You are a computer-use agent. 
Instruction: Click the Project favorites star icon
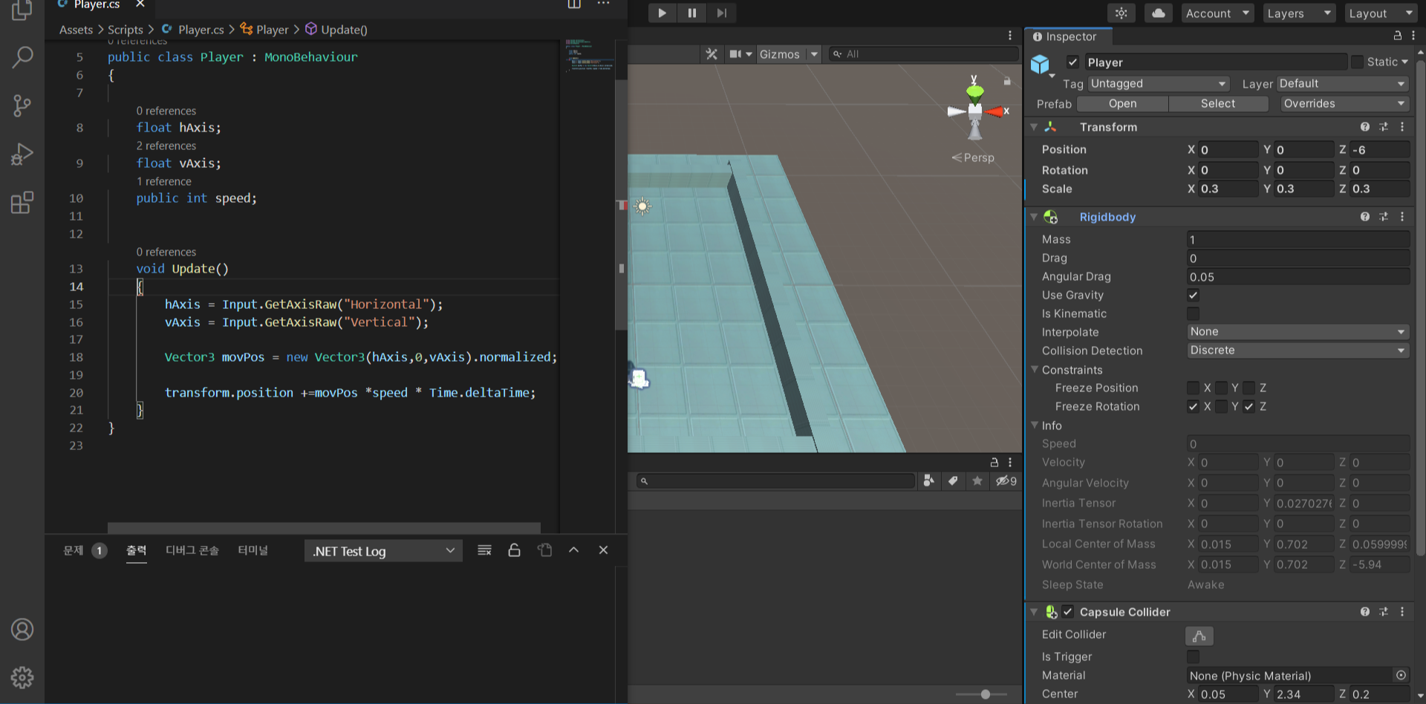point(977,481)
